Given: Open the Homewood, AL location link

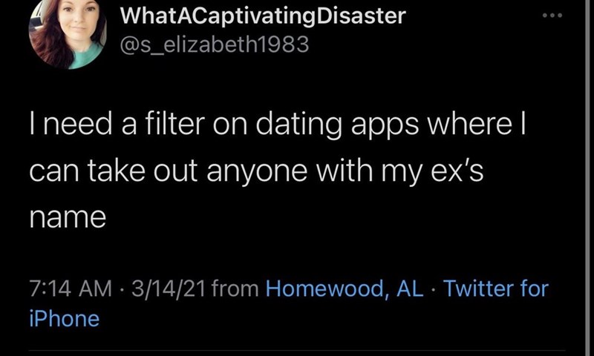Looking at the screenshot, I should pyautogui.click(x=345, y=289).
